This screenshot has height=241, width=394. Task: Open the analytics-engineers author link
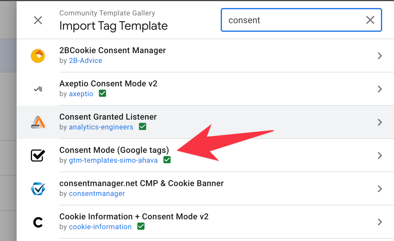[101, 127]
